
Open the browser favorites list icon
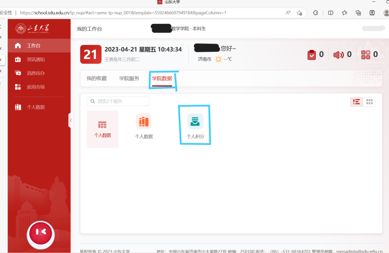344,13
